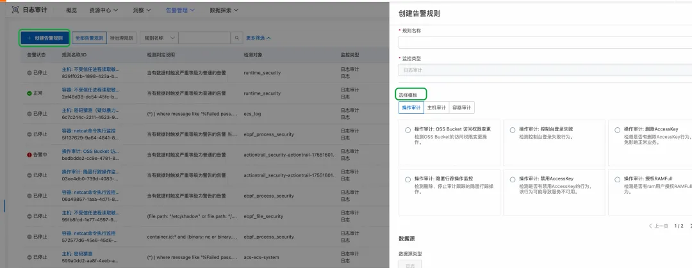The image size is (692, 268).
Task: Click the (file.path: "/etc/shadow"... cell
Action: coord(192,216)
